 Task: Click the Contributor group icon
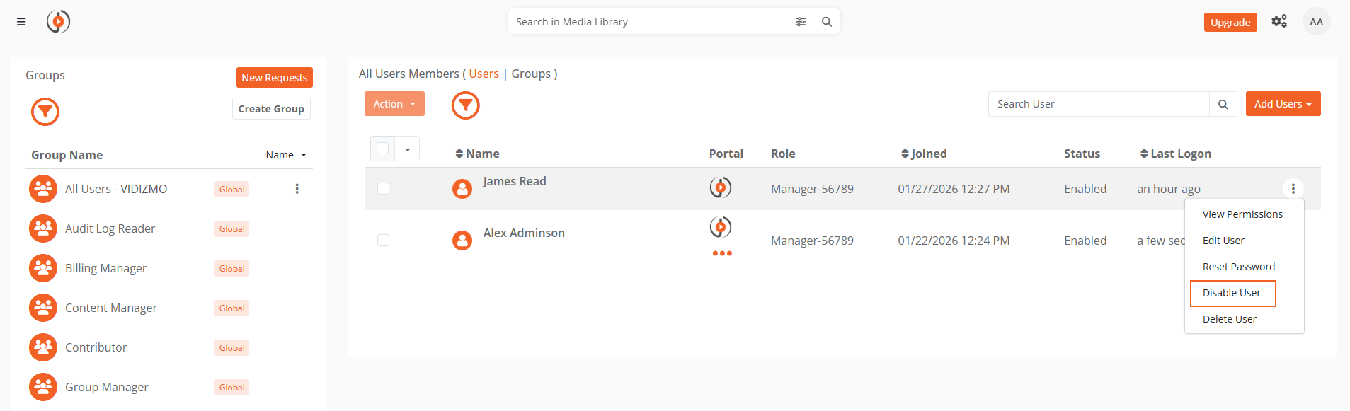pos(43,347)
